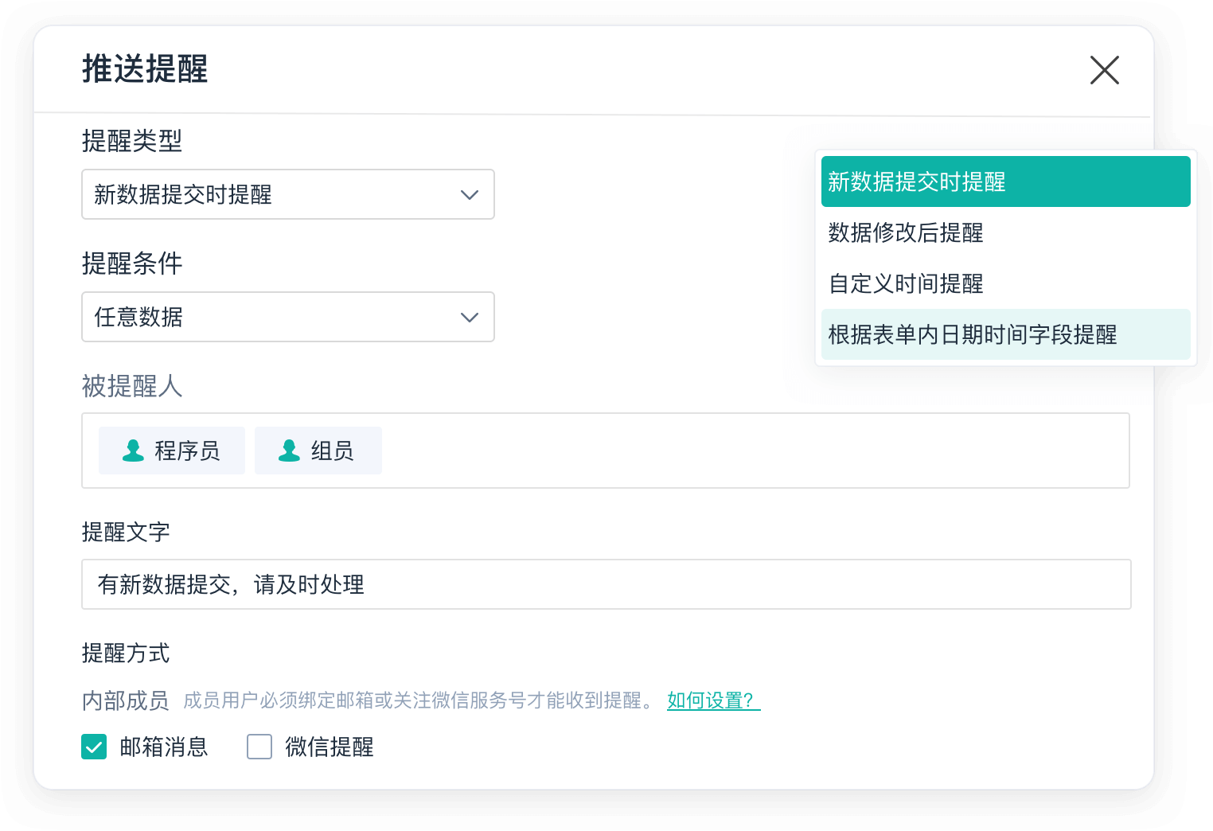Click the checkmark icon inside 邮箱消息 checkbox
Viewport: 1213px width, 831px height.
click(93, 747)
